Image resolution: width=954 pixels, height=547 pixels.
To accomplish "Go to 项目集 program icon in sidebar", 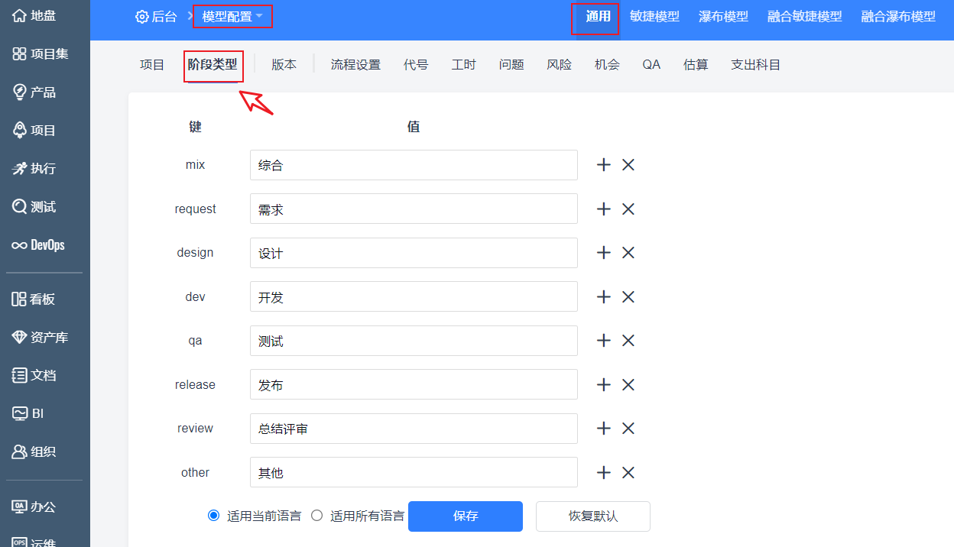I will tap(20, 54).
